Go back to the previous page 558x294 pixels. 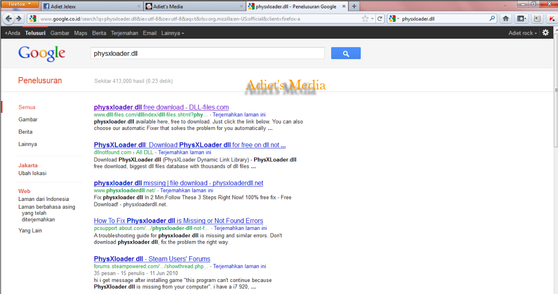point(8,18)
